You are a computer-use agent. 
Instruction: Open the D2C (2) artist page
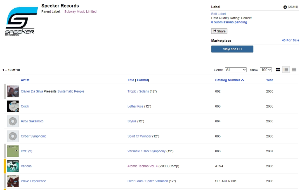tap(26, 151)
